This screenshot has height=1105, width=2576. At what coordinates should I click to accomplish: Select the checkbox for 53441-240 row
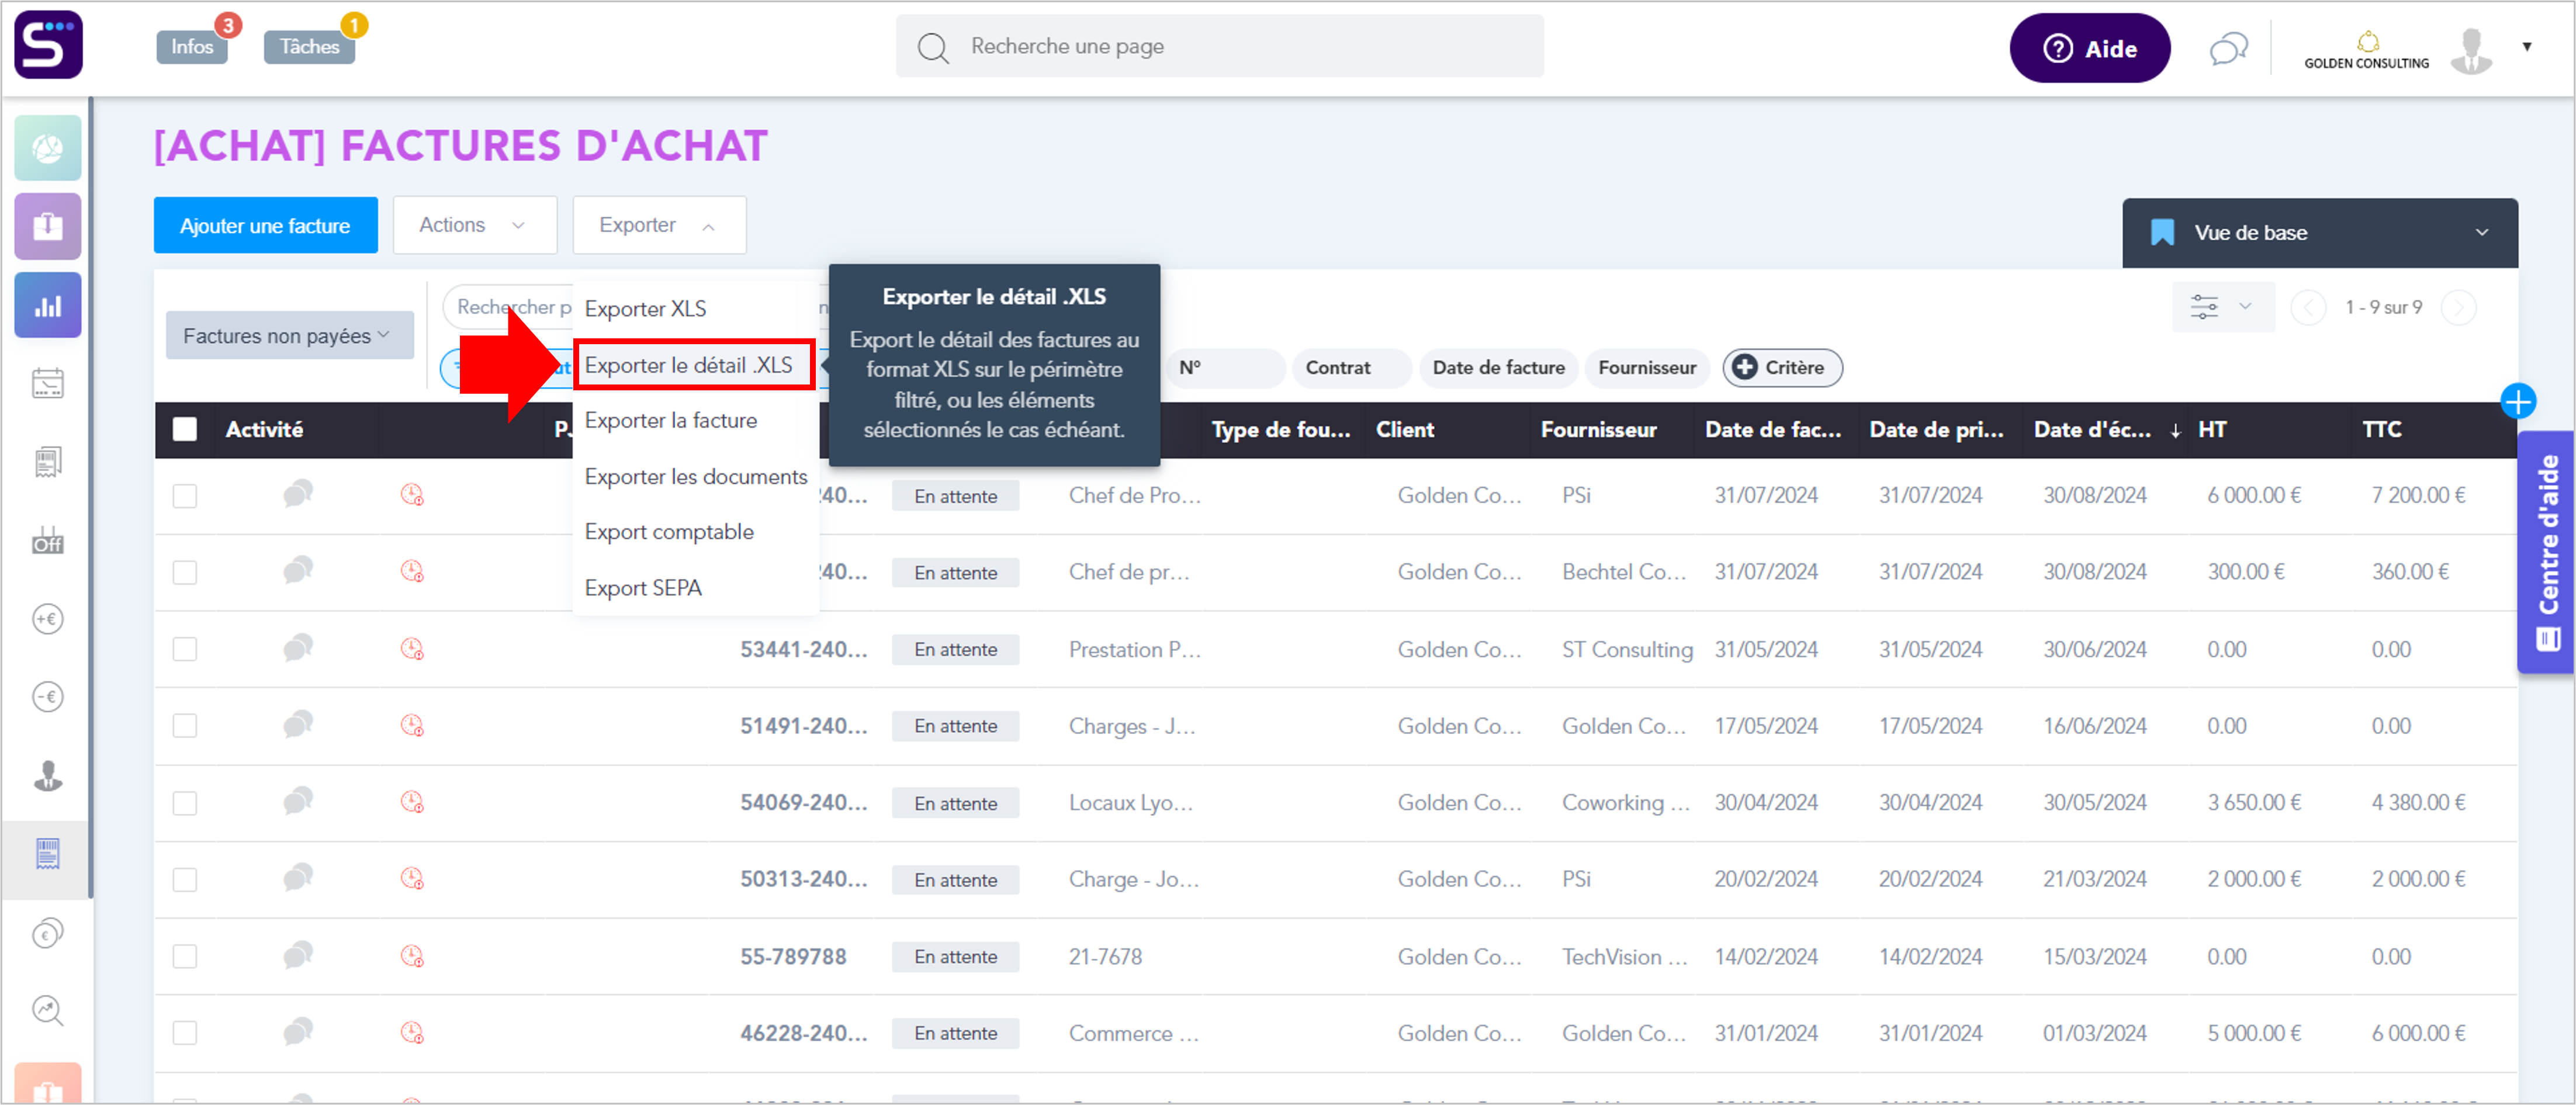pyautogui.click(x=185, y=649)
